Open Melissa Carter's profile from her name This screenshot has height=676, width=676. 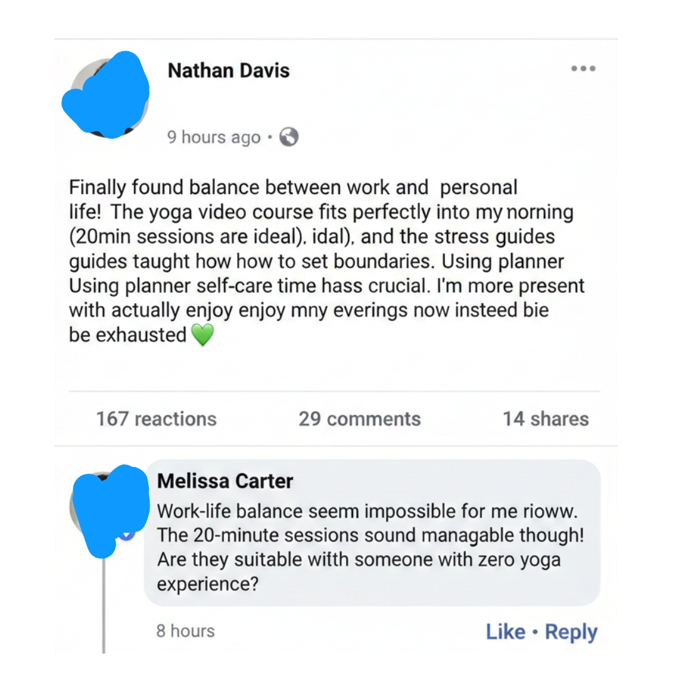coord(225,481)
